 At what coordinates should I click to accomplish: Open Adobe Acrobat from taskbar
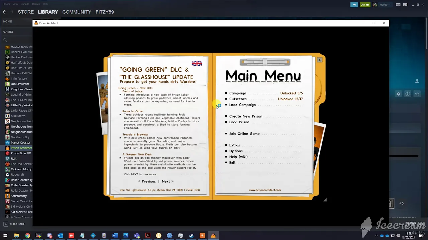(x=147, y=236)
